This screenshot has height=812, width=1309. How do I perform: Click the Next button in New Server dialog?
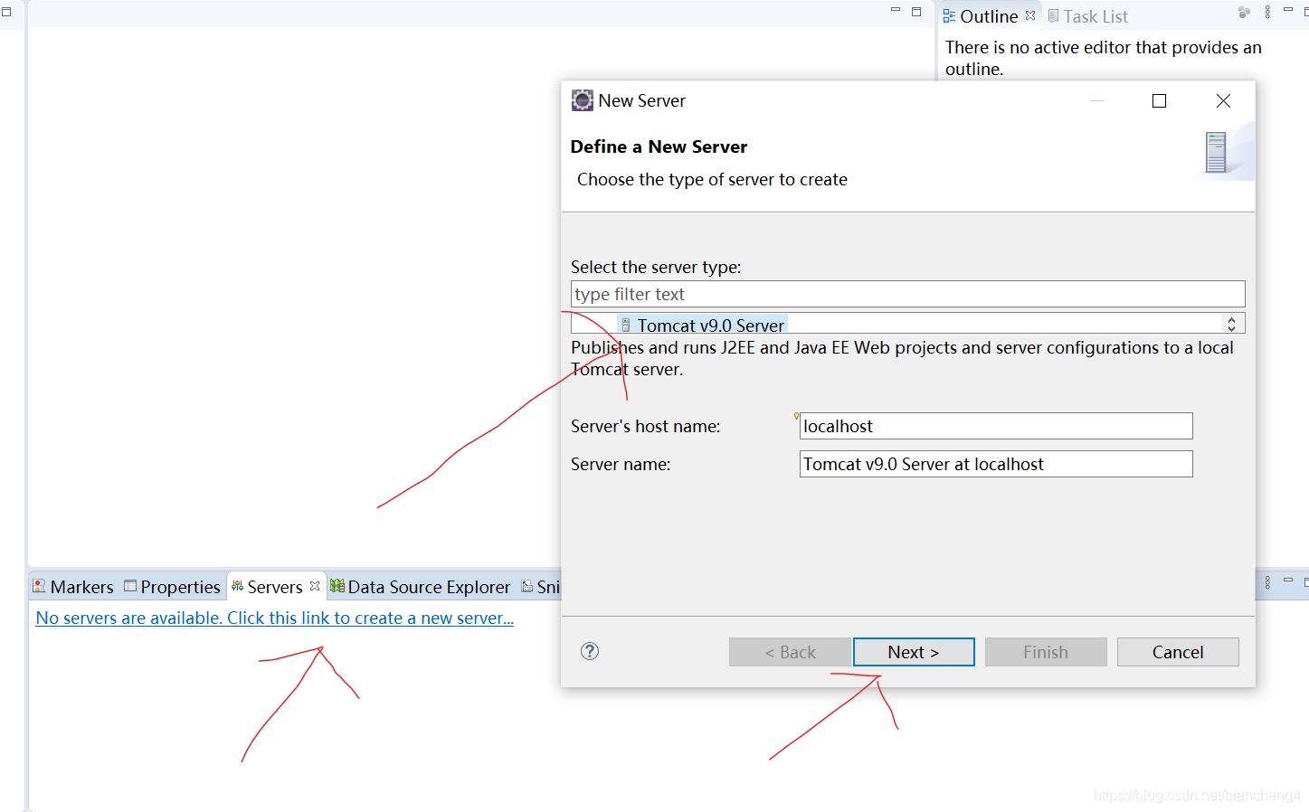point(914,652)
